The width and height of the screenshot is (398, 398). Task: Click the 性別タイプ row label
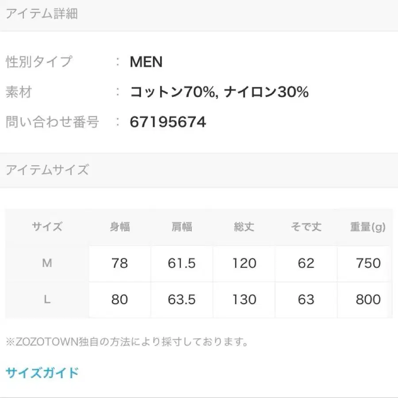click(x=38, y=62)
